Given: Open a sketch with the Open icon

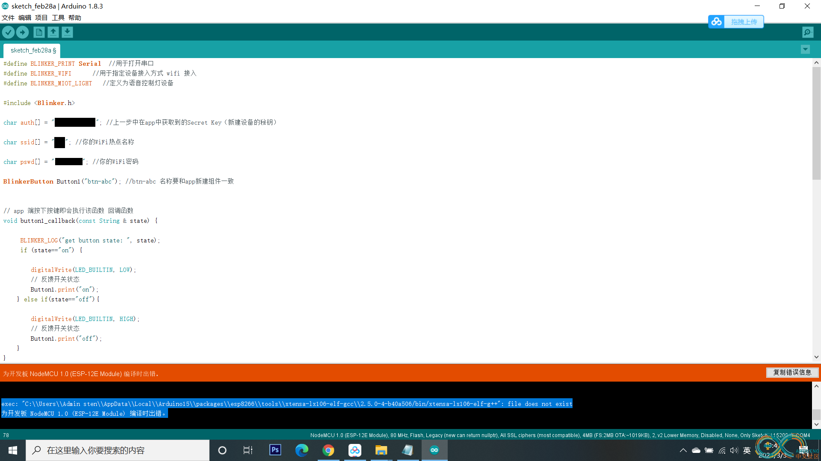Looking at the screenshot, I should pyautogui.click(x=53, y=32).
